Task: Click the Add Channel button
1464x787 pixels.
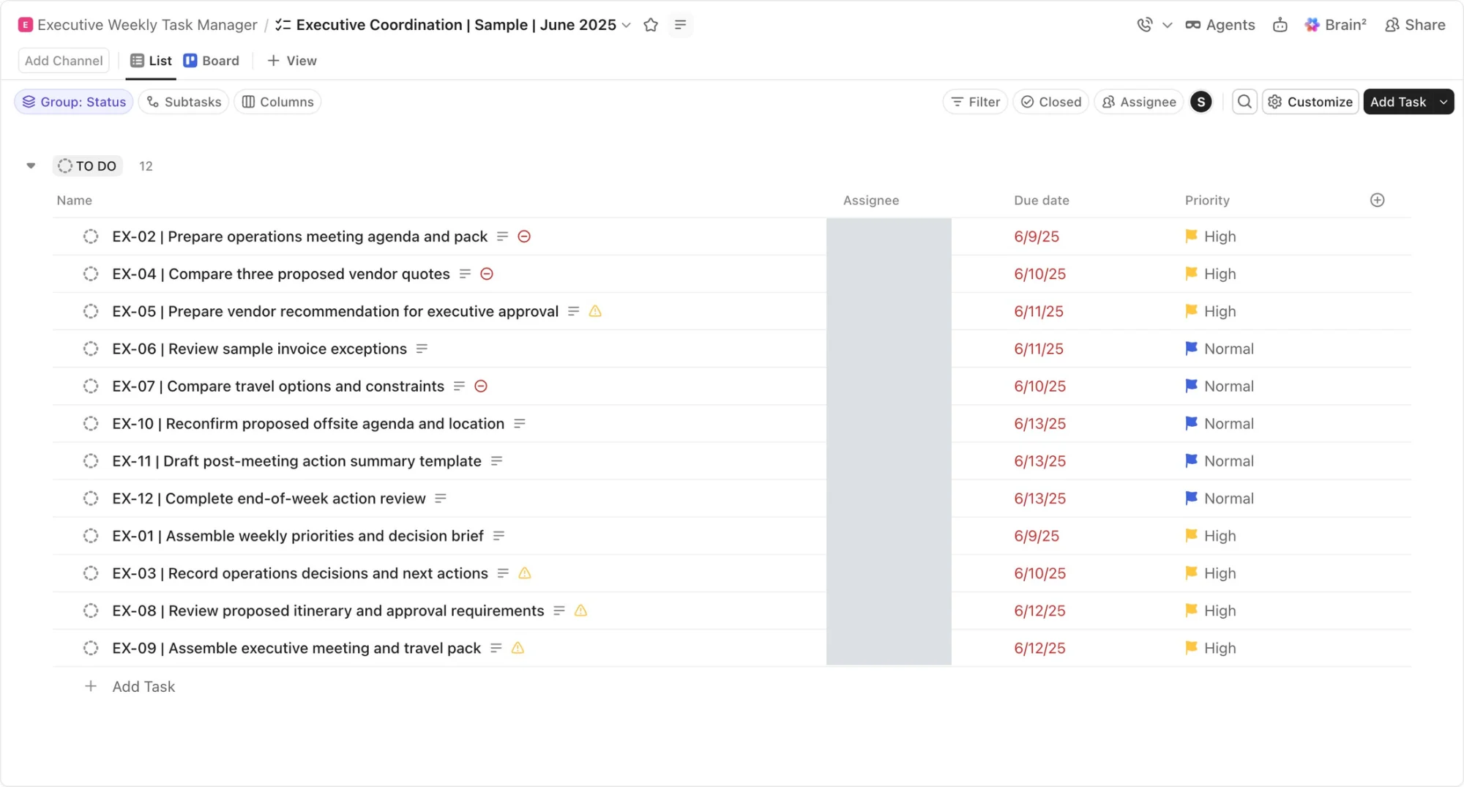Action: 64,61
